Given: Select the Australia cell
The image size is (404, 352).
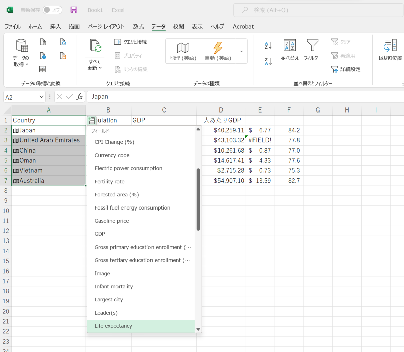Looking at the screenshot, I should (49, 181).
